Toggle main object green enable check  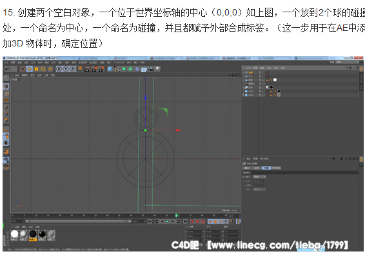[x=264, y=95]
